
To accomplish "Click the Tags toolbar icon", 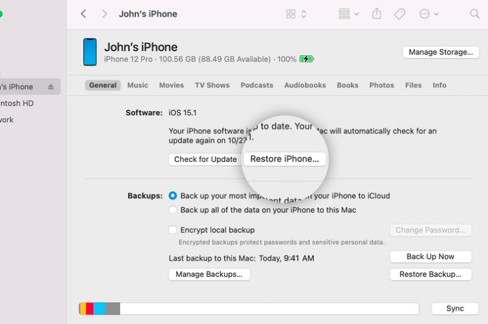I will click(400, 14).
